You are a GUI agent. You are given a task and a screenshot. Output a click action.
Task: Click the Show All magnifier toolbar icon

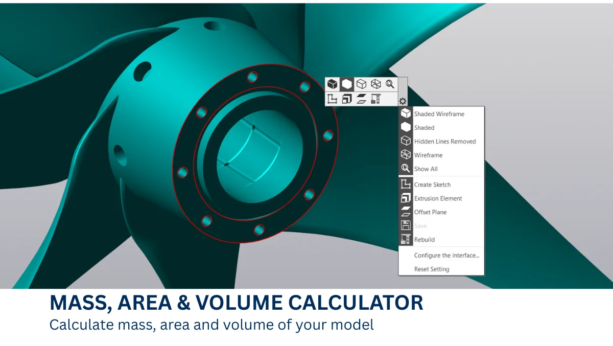[390, 84]
